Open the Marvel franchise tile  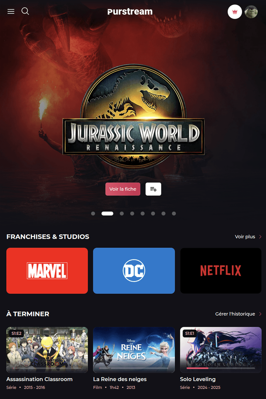(47, 271)
